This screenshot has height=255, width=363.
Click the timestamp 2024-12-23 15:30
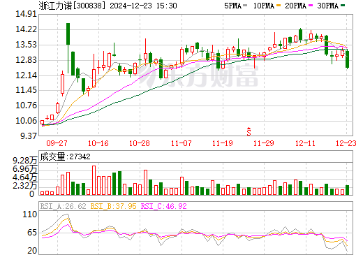coord(143,6)
